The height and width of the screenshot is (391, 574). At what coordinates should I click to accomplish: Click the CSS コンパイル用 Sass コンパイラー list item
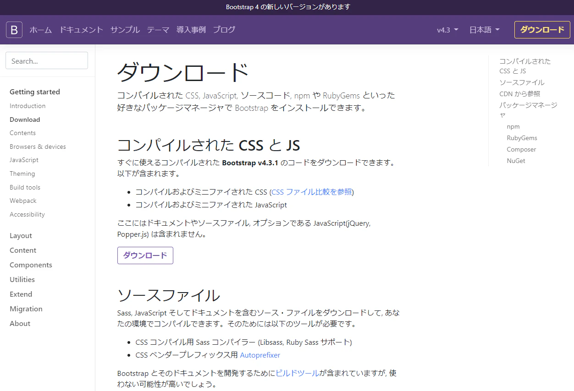coord(243,342)
